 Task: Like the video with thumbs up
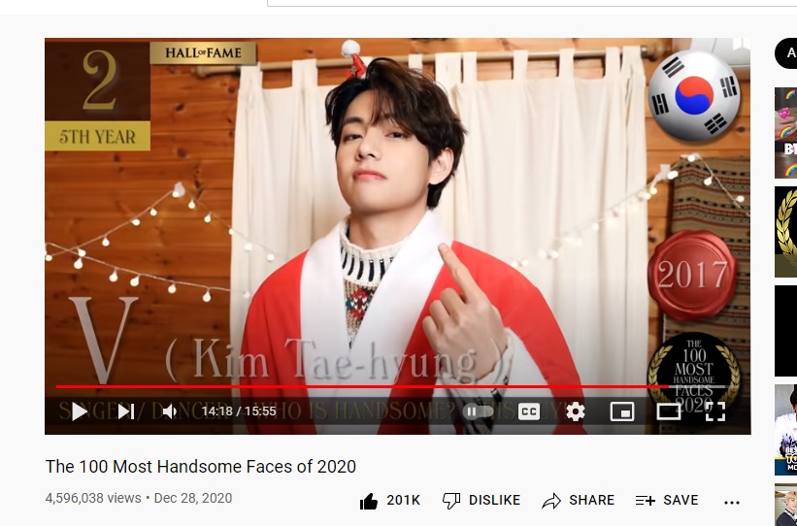pyautogui.click(x=389, y=501)
